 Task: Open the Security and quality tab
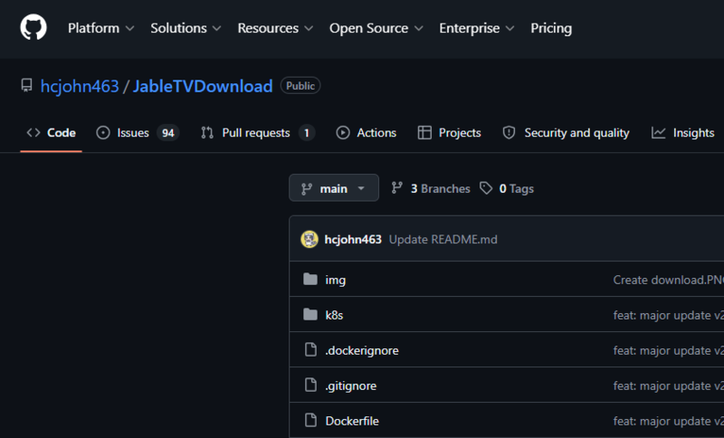[x=566, y=133]
